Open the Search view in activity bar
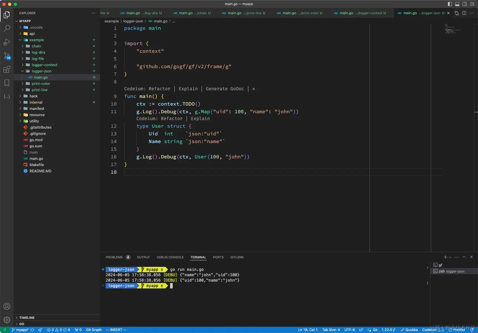Viewport: 478px width, 333px height. tap(7, 28)
